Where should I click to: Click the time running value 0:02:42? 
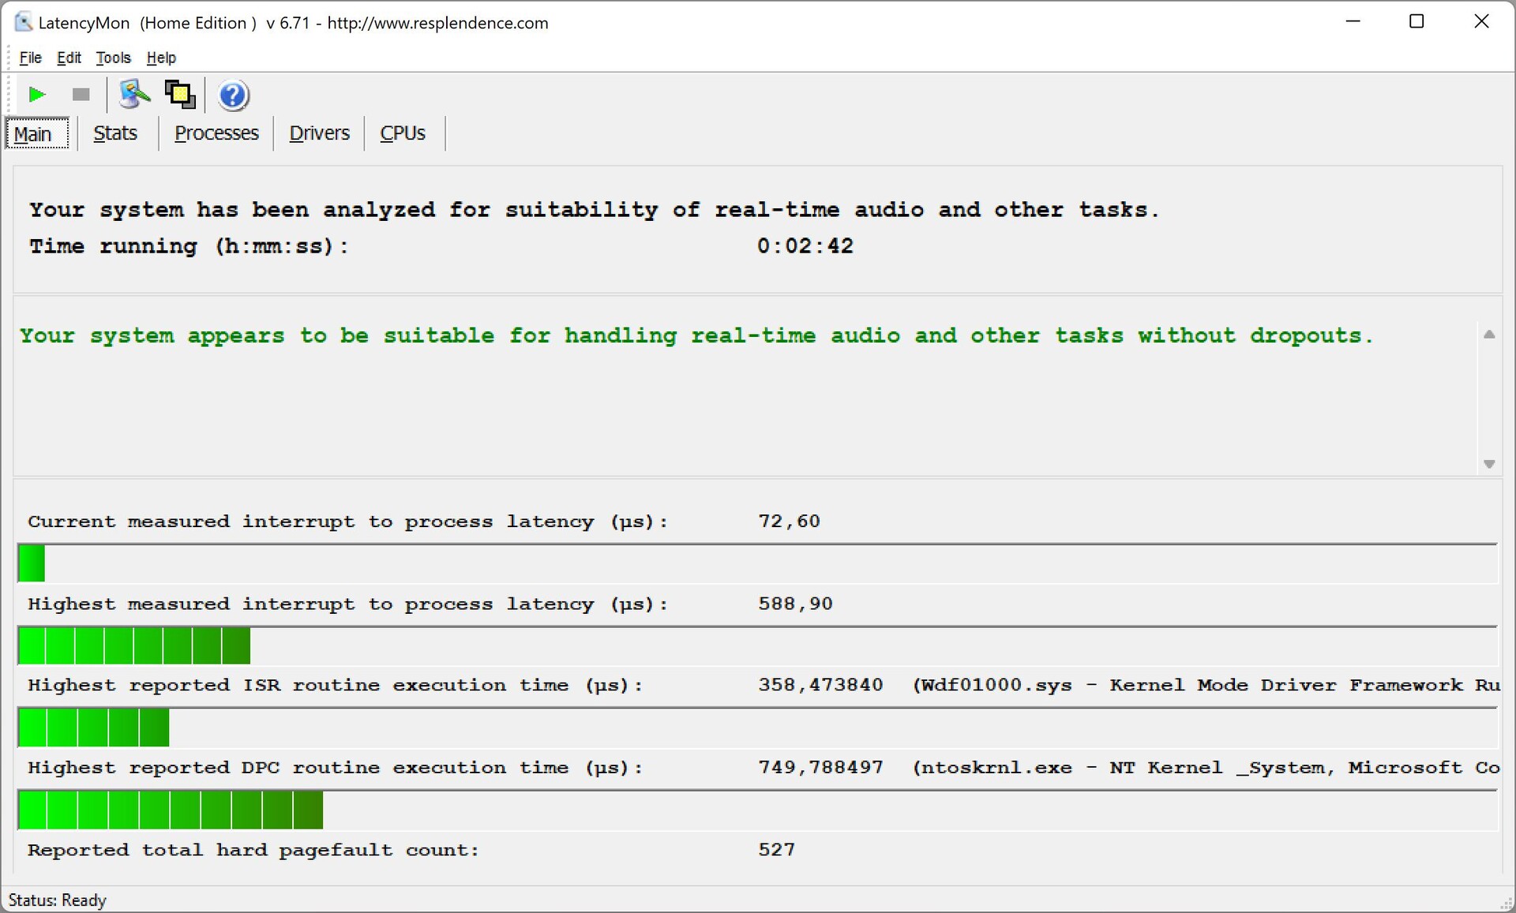coord(805,246)
